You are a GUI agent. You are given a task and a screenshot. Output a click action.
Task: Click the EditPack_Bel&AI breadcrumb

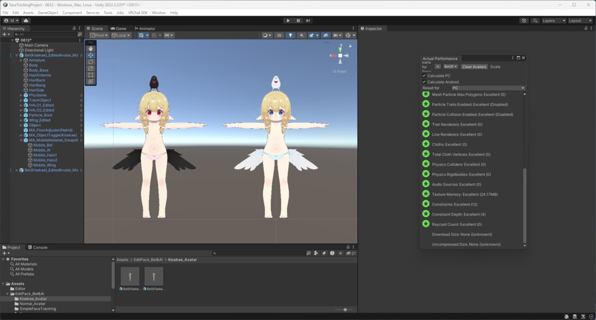coord(148,260)
